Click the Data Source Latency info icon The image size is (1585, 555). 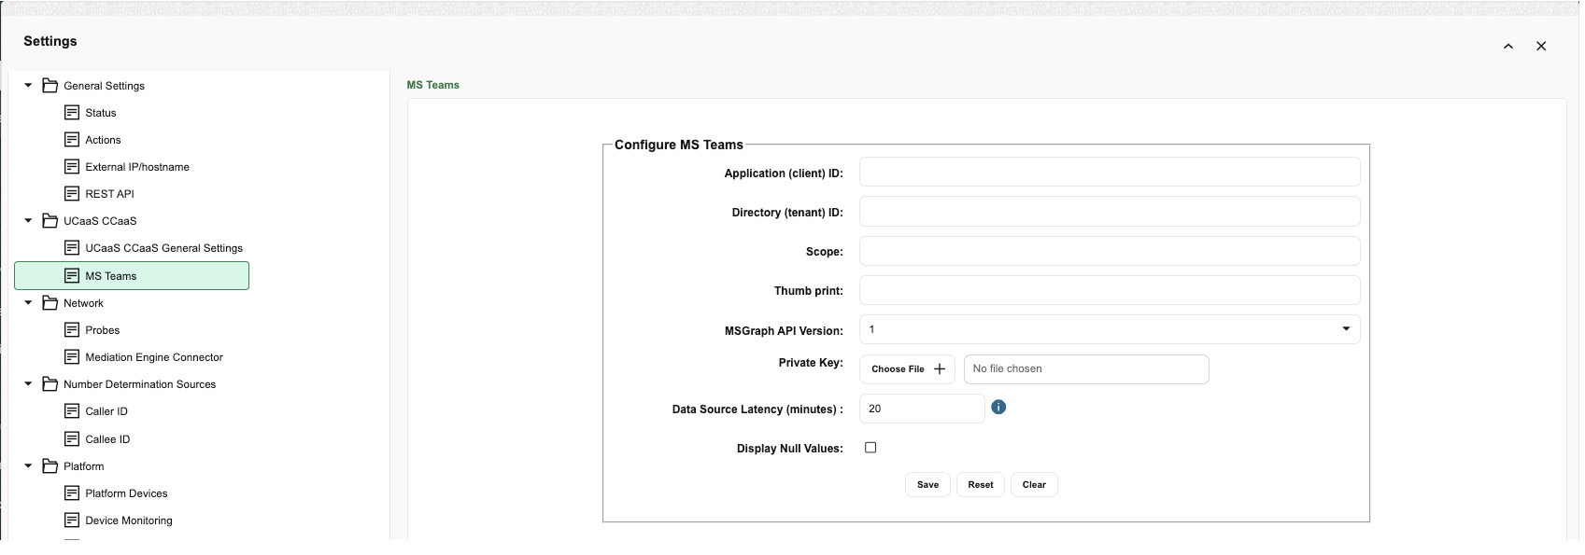click(998, 407)
